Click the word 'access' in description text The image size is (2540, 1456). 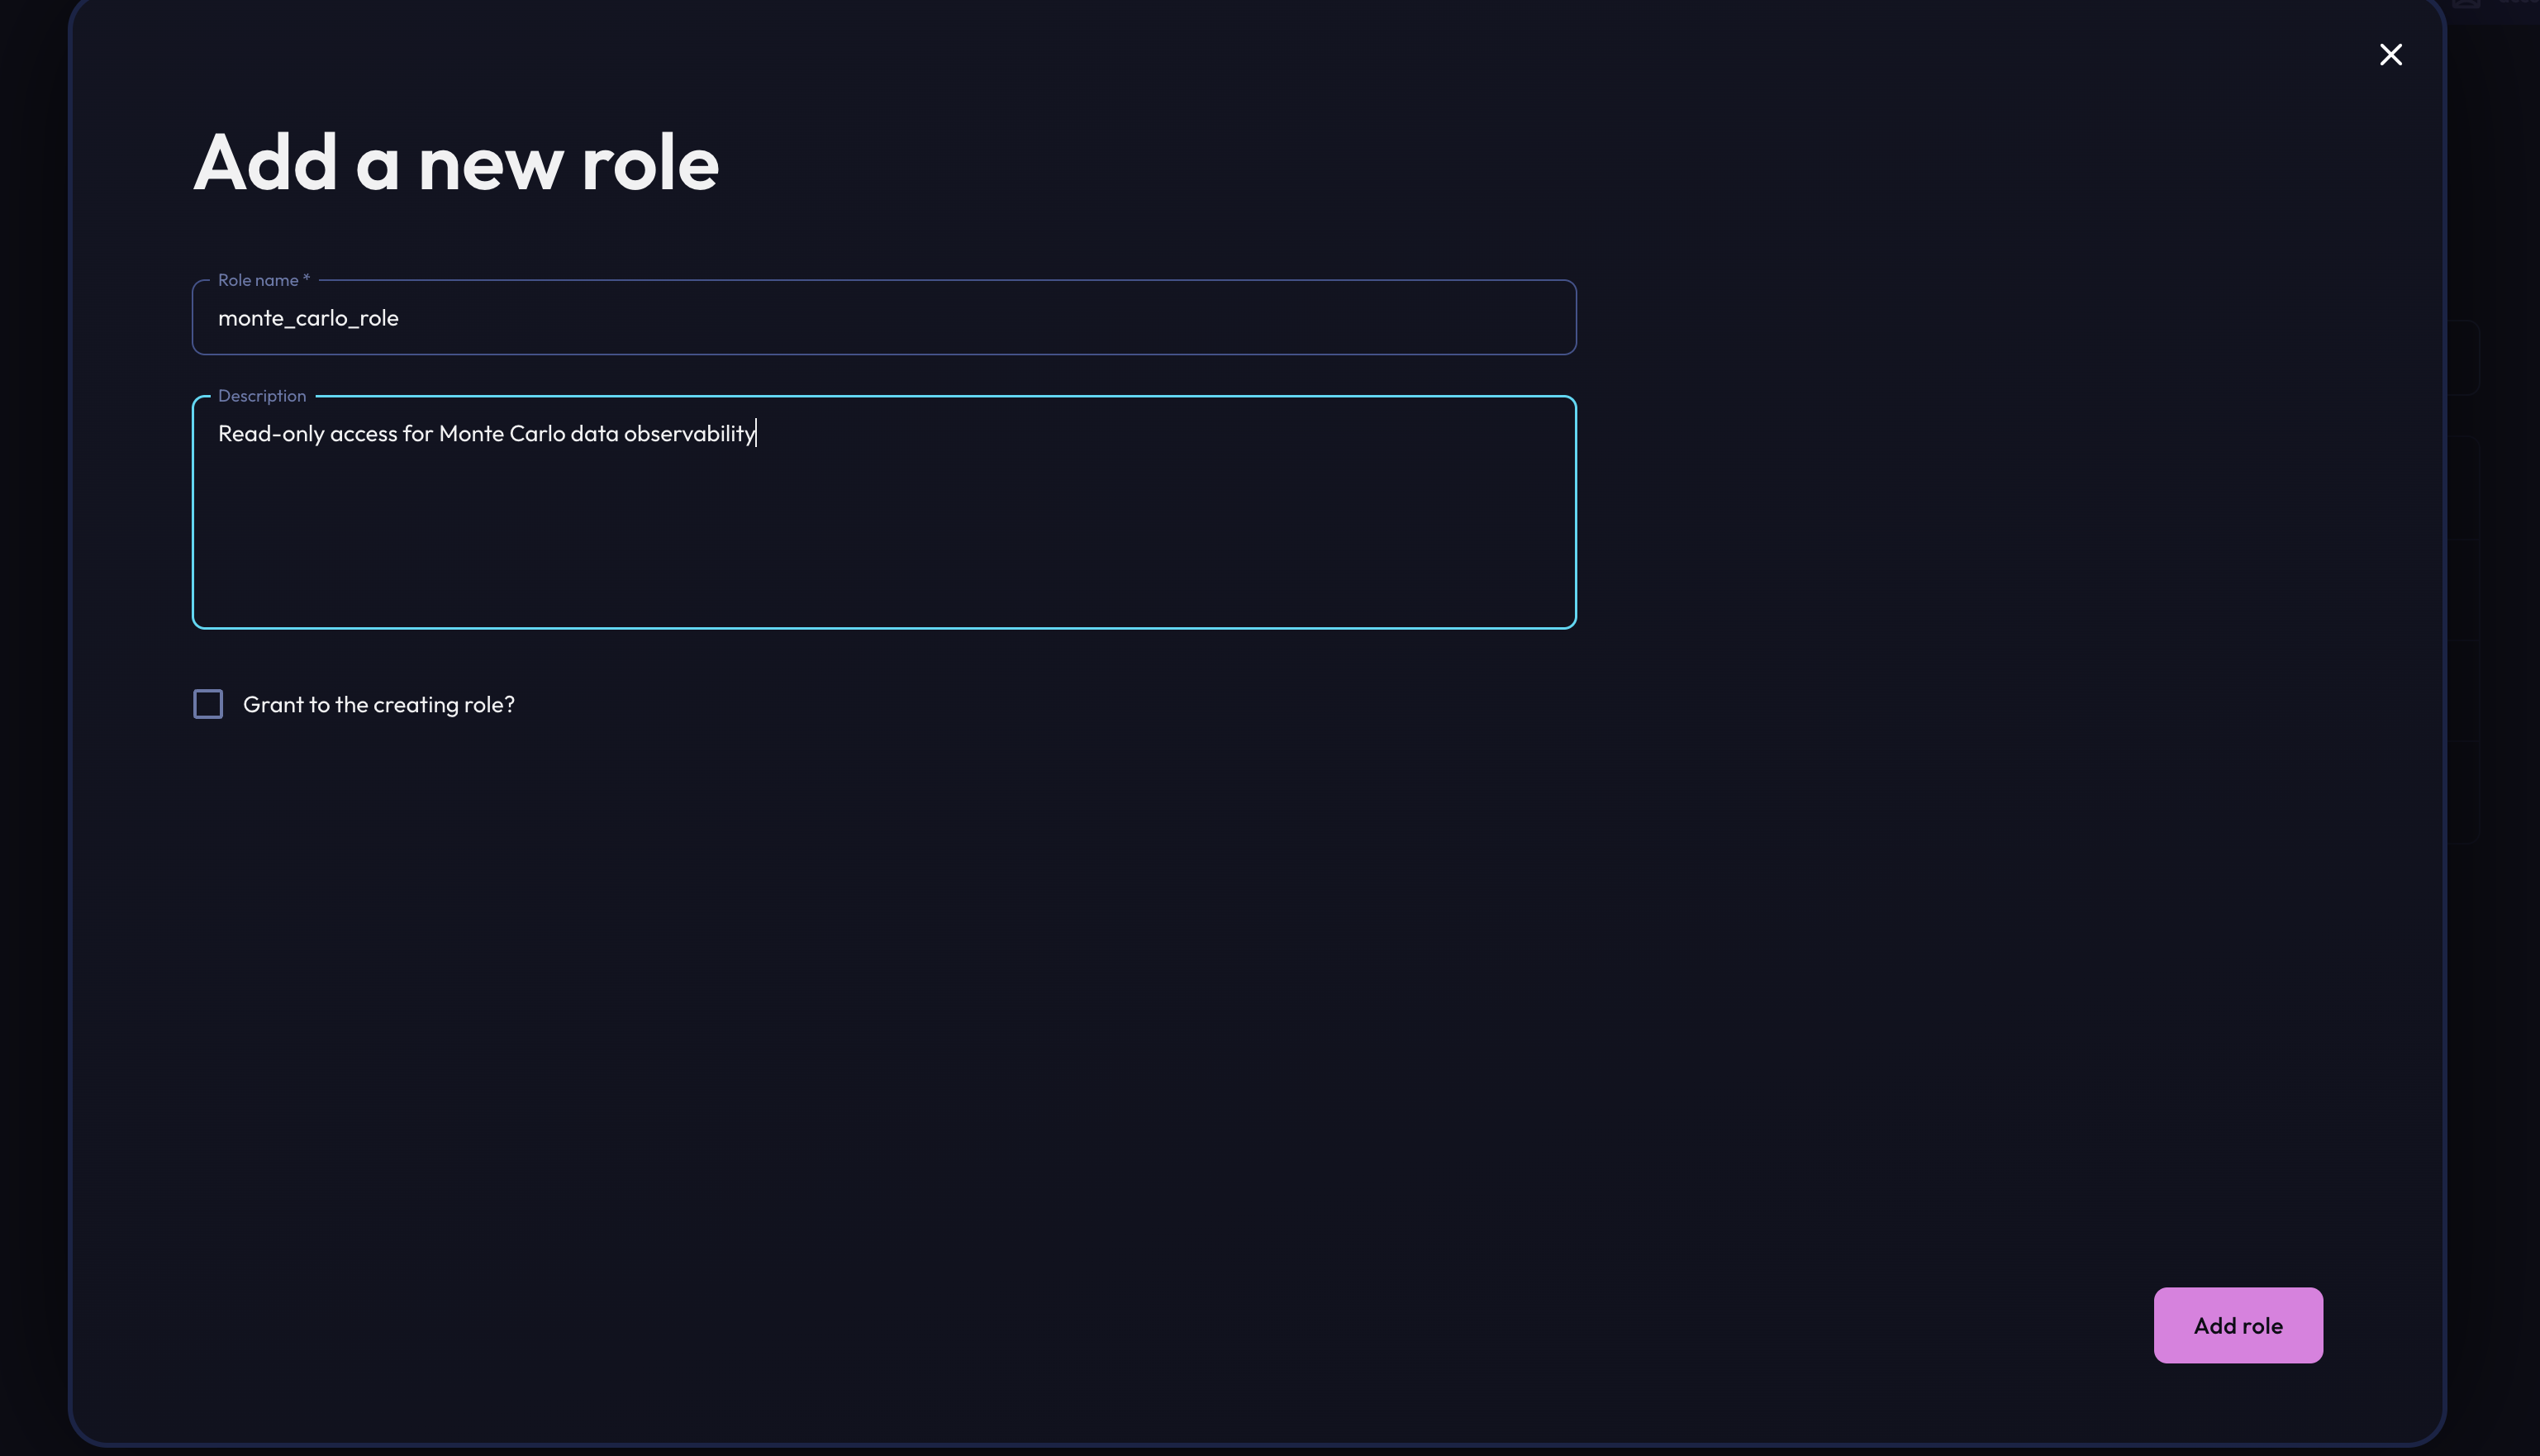(363, 434)
